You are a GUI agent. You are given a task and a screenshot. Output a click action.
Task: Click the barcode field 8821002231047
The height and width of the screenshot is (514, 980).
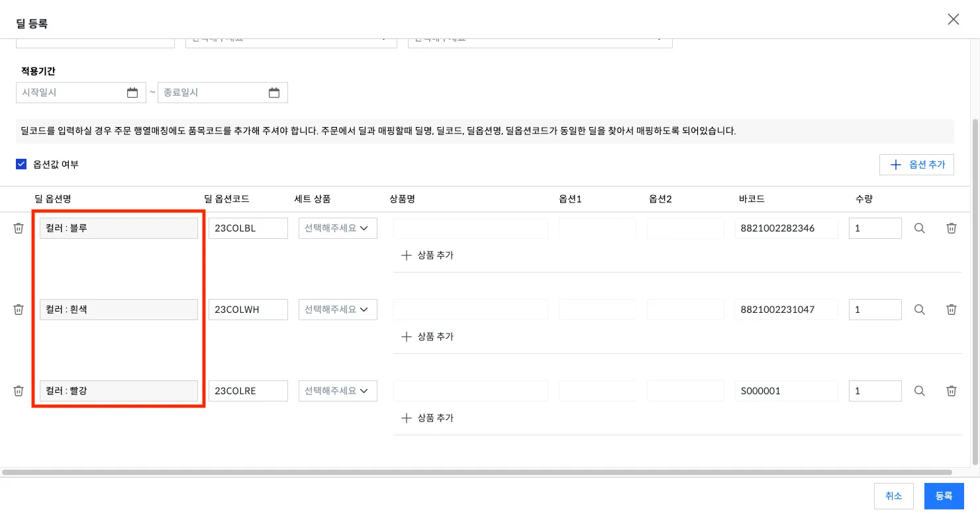click(x=787, y=310)
